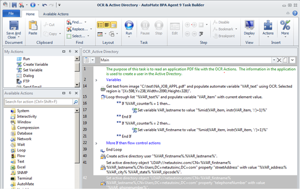Click the Edit step icon
The image size is (300, 189).
[174, 26]
